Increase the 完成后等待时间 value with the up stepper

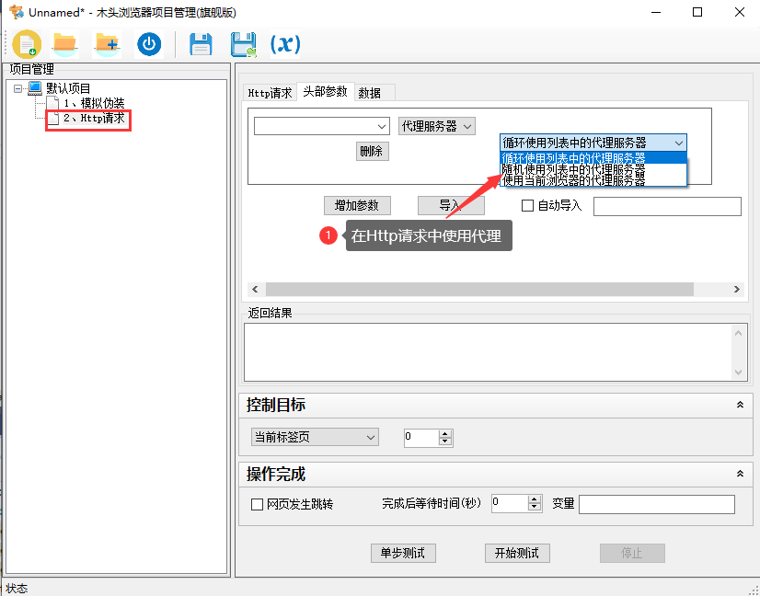pyautogui.click(x=534, y=499)
